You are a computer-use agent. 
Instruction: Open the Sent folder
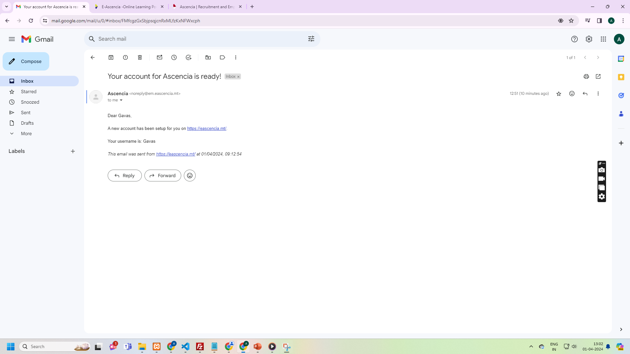click(x=26, y=113)
